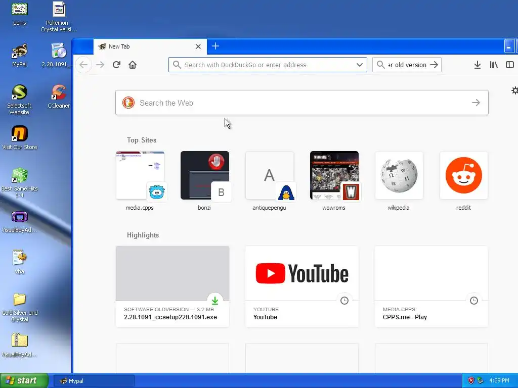
Task: Click DuckDuckGo logo in search box
Action: (x=128, y=103)
